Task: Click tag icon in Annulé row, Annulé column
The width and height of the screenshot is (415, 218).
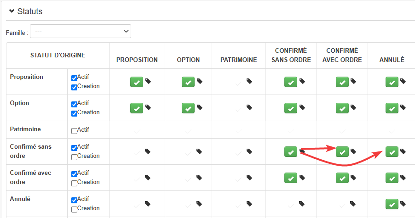Action: tap(403, 203)
